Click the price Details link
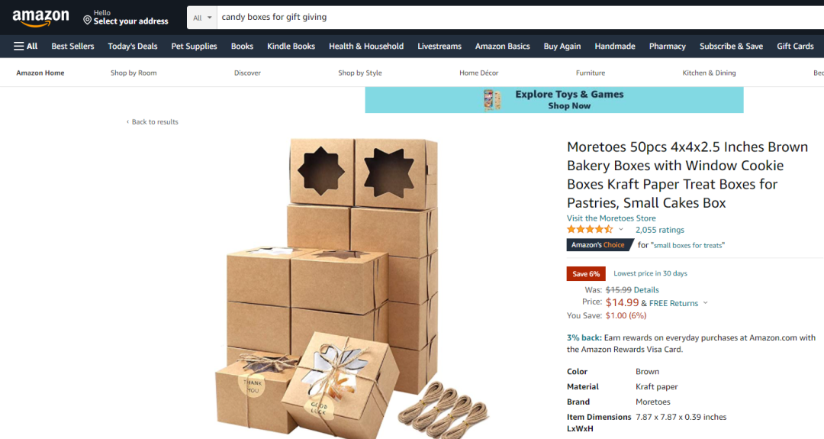Image resolution: width=824 pixels, height=439 pixels. [x=646, y=289]
